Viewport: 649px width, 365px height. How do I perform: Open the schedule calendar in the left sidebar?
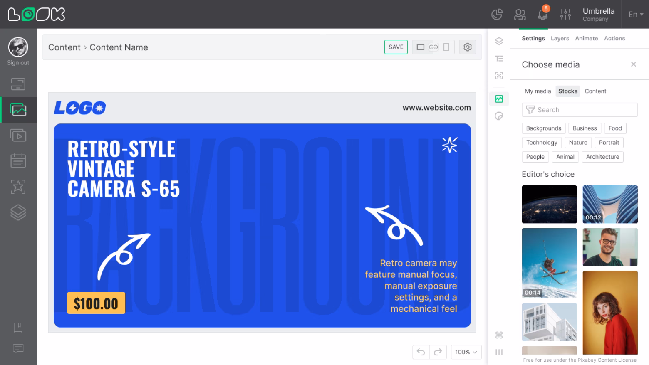tap(18, 161)
